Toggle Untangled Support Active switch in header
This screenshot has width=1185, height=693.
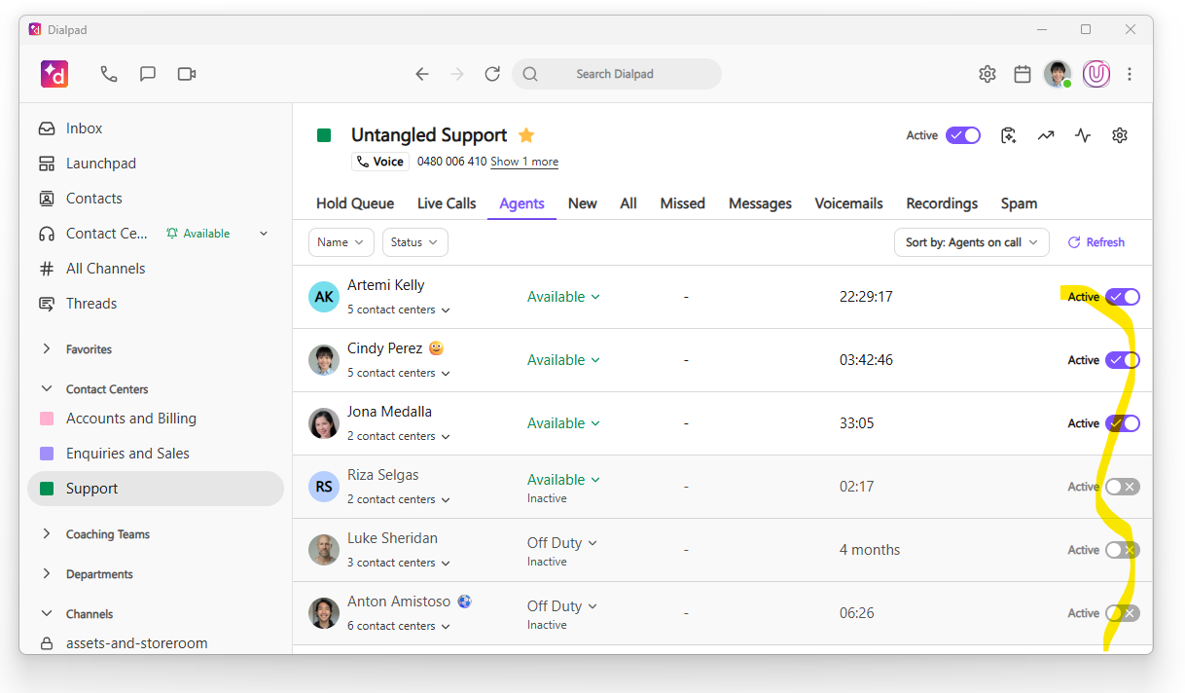coord(963,135)
